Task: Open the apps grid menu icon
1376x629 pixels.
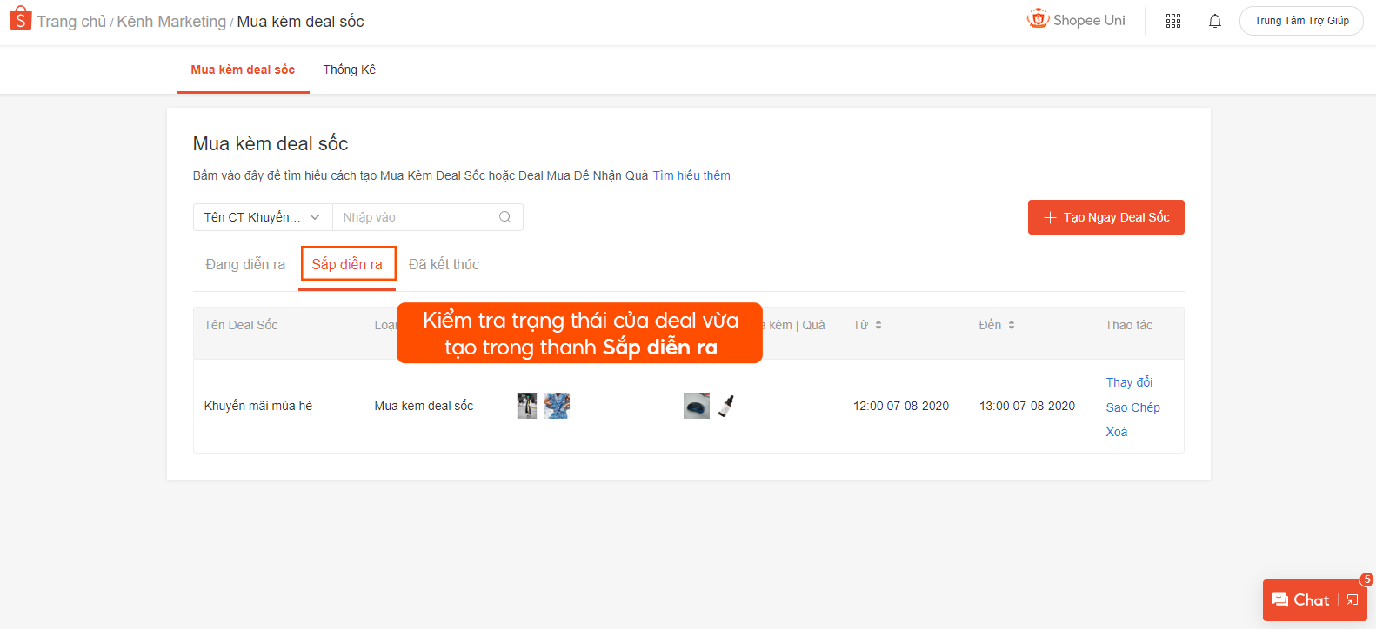Action: 1172,21
